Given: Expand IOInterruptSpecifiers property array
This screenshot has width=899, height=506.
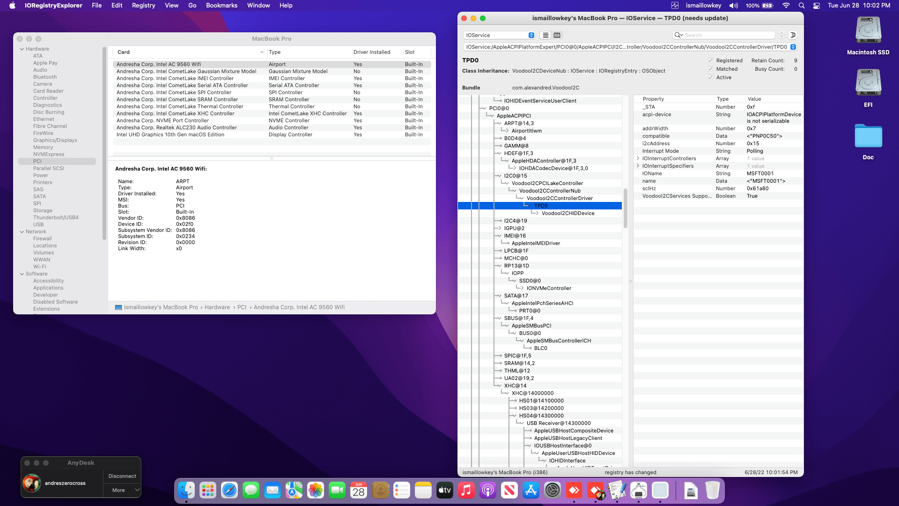Looking at the screenshot, I should point(638,166).
